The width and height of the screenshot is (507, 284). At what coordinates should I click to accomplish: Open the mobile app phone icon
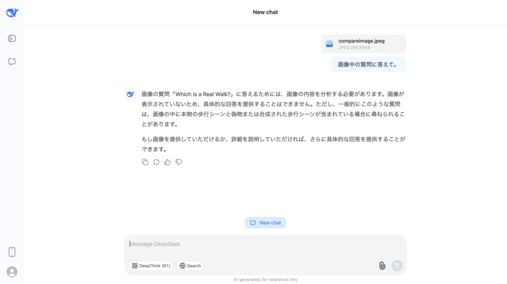12,252
